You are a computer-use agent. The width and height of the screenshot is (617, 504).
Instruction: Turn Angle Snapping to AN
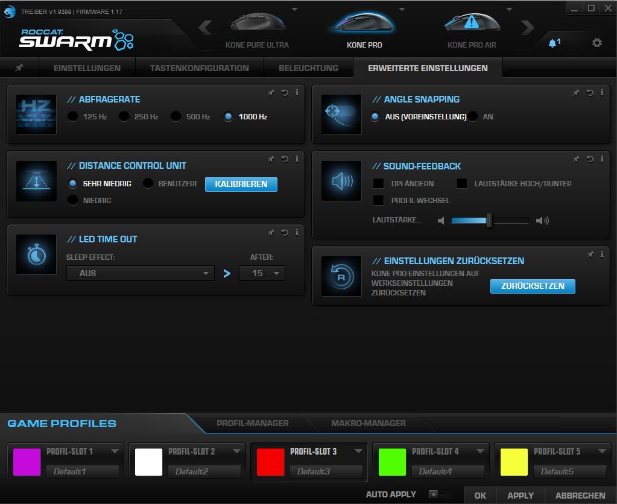pos(473,116)
